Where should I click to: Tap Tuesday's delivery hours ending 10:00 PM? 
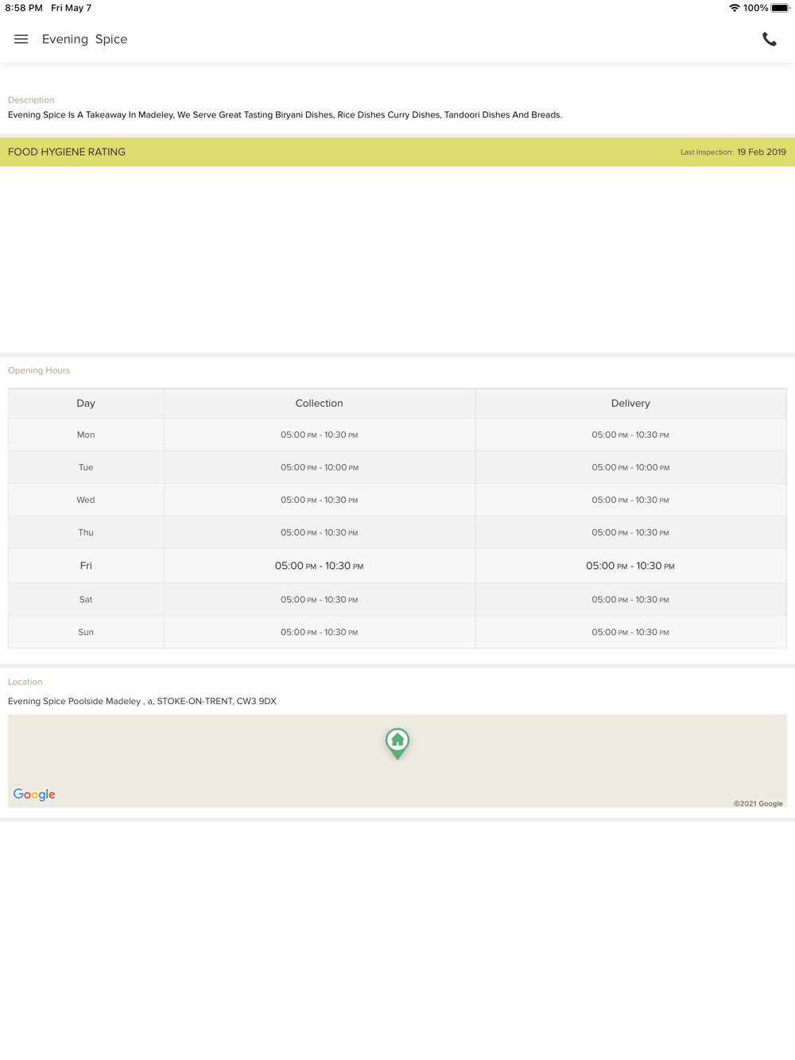[630, 467]
